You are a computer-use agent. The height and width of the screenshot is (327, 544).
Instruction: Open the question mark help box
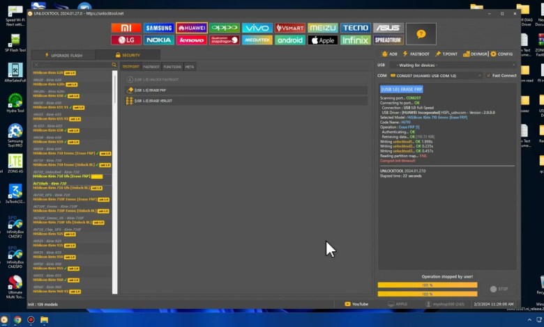tap(421, 34)
